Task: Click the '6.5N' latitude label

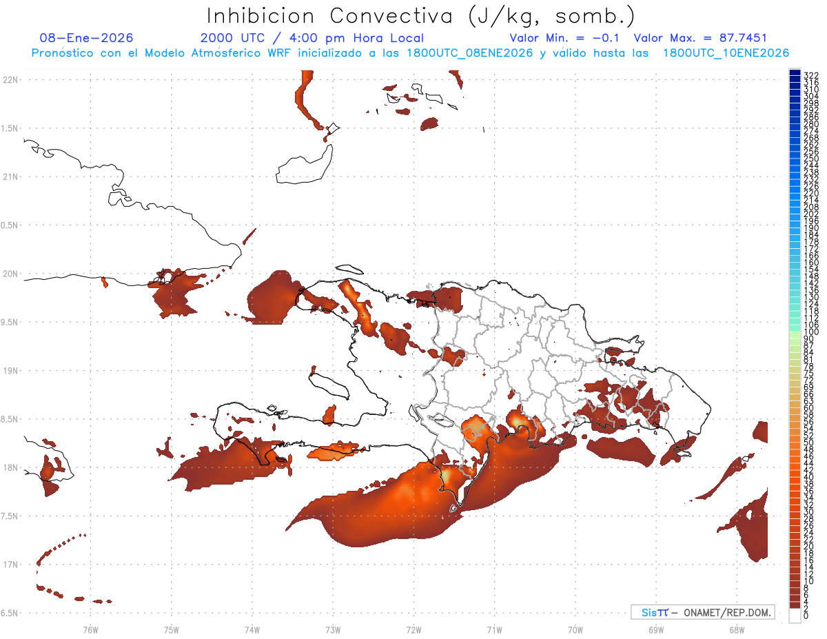Action: 10,613
